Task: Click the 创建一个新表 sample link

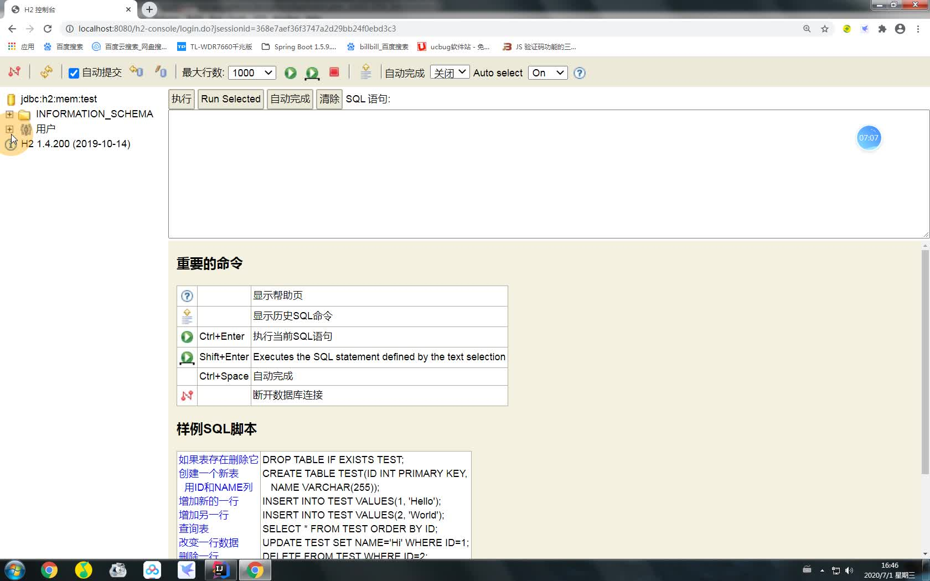Action: coord(209,474)
